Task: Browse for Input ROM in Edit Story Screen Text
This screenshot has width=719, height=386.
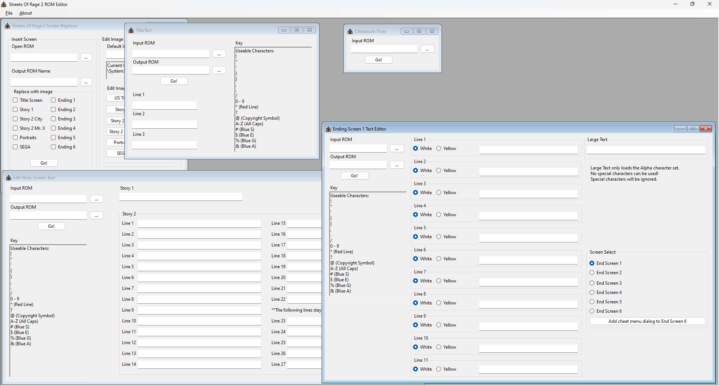Action: click(97, 199)
